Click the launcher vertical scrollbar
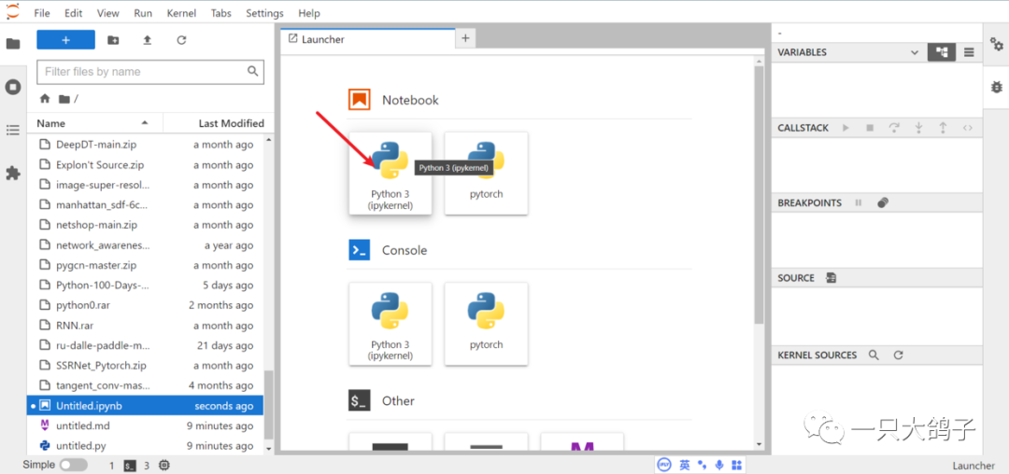Viewport: 1009px width, 474px height. (x=759, y=193)
